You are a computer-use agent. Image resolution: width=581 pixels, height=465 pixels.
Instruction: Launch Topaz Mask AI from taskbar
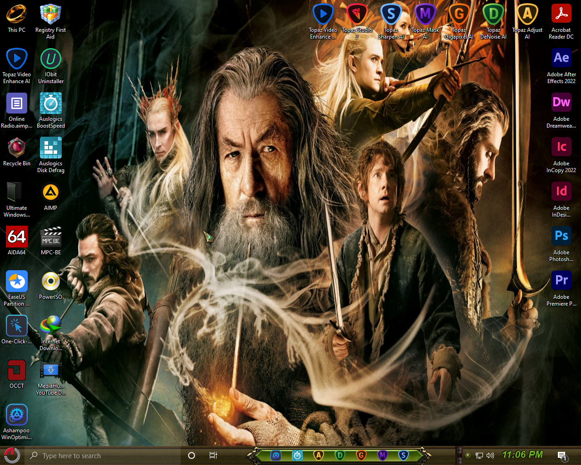[x=383, y=455]
